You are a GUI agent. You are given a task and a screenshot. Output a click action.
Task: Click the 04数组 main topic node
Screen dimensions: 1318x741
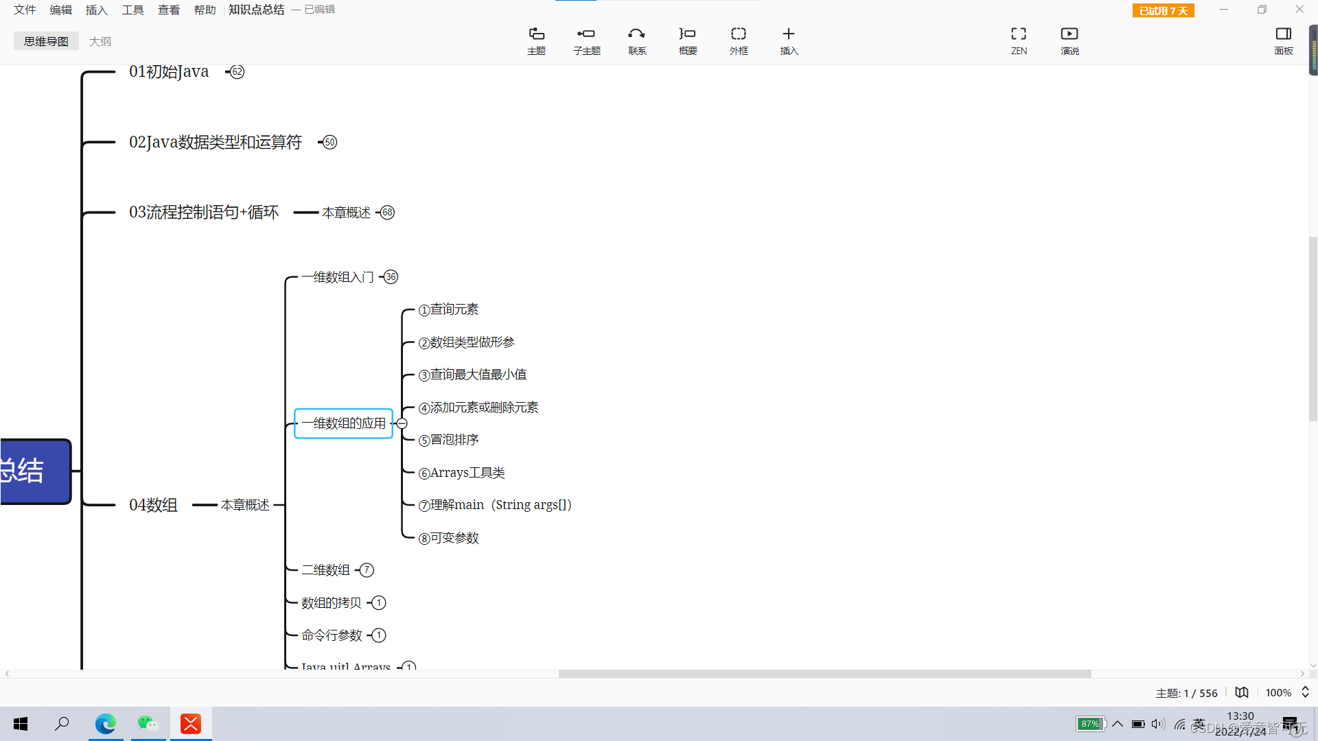[x=152, y=505]
